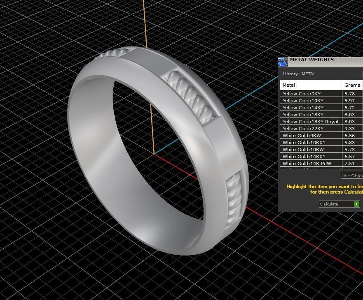This screenshot has height=300, width=363.
Task: Select the White Gold:9KW row
Action: [321, 135]
